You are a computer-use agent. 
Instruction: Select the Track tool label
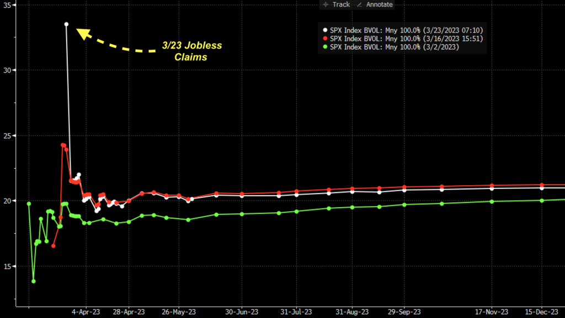[x=341, y=4]
